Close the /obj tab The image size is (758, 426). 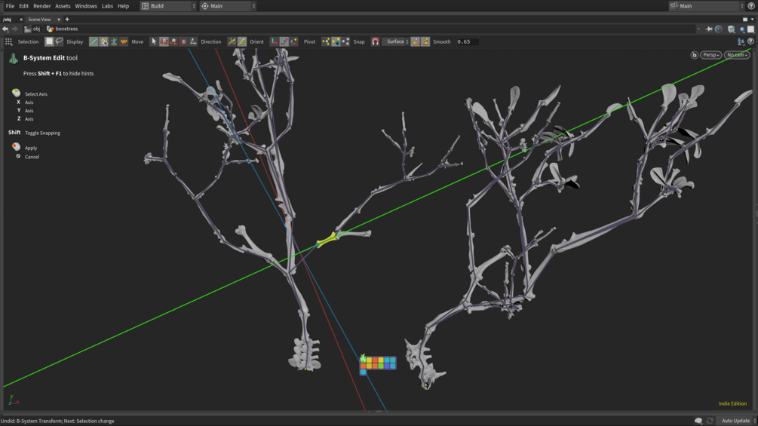coord(21,20)
